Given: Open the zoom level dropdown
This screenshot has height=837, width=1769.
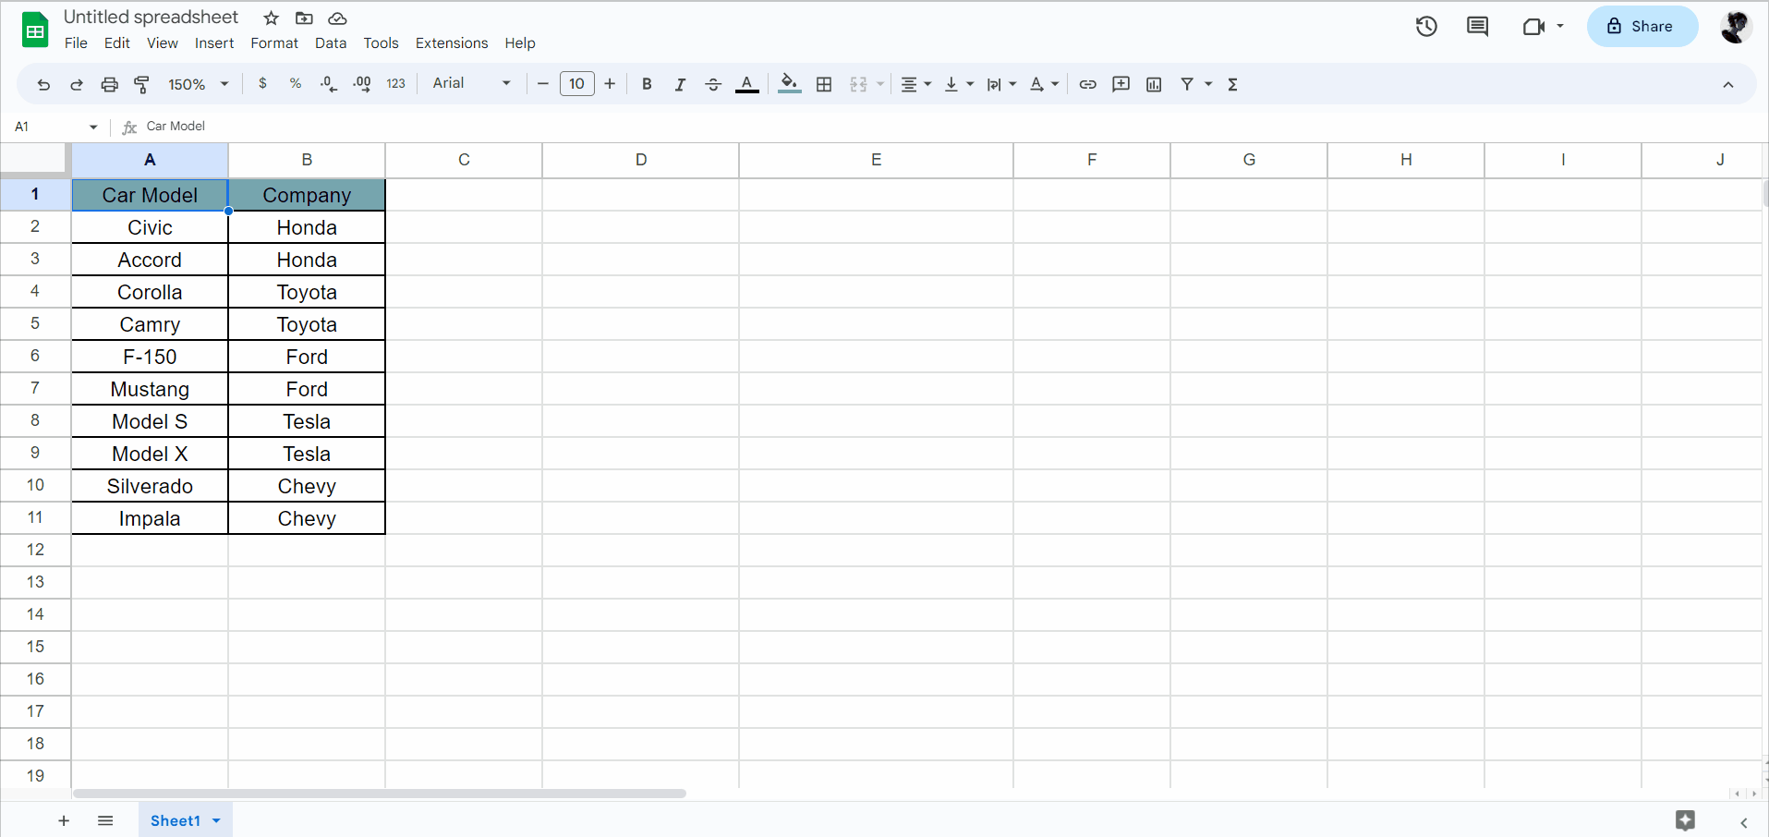Looking at the screenshot, I should pyautogui.click(x=196, y=84).
